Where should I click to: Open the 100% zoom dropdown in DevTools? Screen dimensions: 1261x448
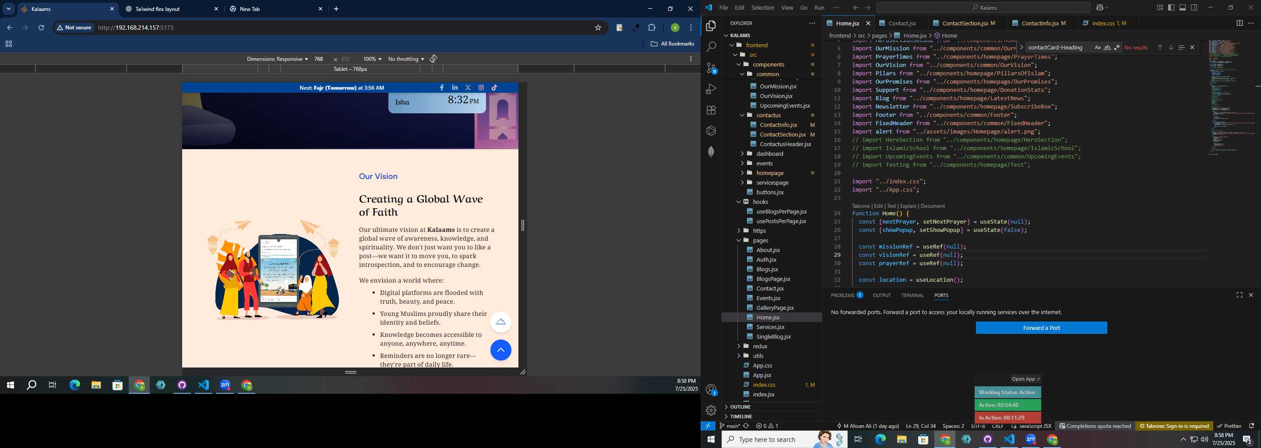[x=372, y=59]
